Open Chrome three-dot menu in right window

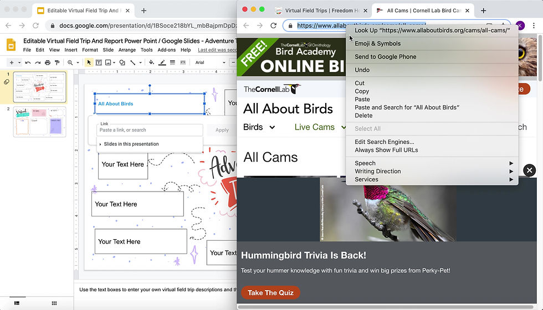pos(534,25)
